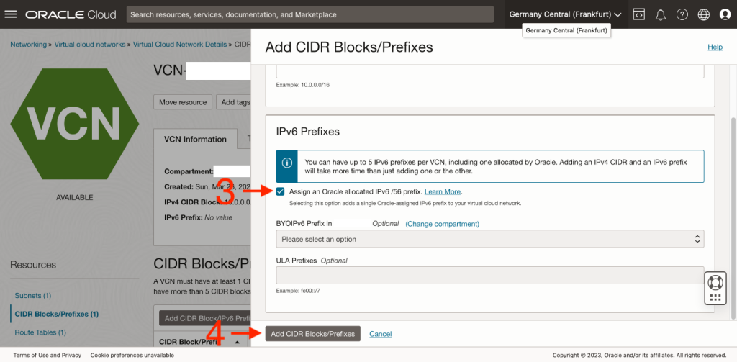The width and height of the screenshot is (737, 362).
Task: Open the Learn More link
Action: pyautogui.click(x=443, y=192)
